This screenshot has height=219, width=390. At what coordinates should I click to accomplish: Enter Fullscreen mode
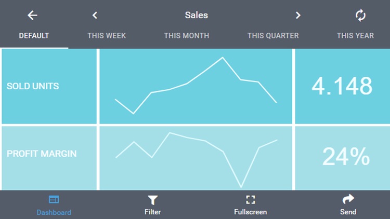[x=250, y=200]
